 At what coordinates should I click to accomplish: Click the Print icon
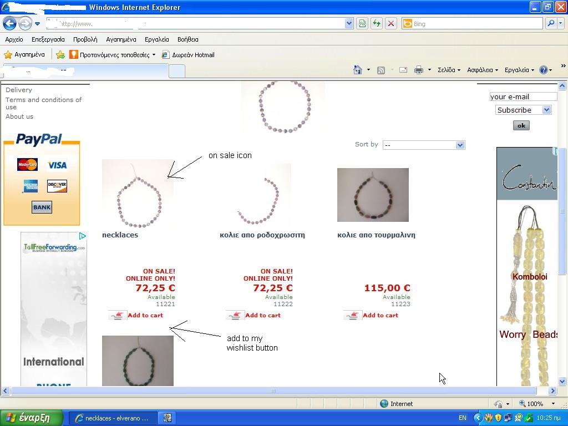(x=419, y=70)
